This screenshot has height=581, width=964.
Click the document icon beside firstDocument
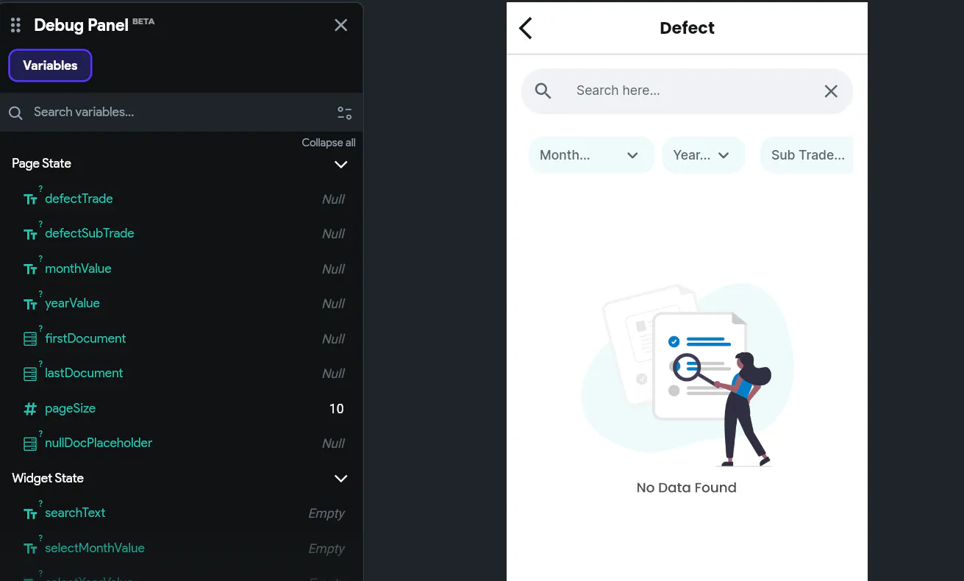click(x=30, y=339)
